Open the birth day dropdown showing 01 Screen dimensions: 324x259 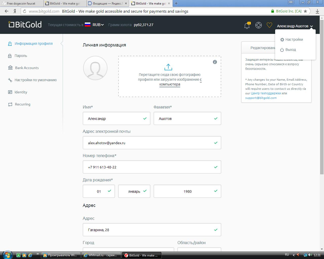pos(99,191)
